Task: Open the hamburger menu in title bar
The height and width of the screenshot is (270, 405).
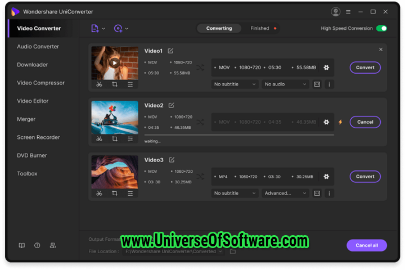Action: click(x=348, y=12)
